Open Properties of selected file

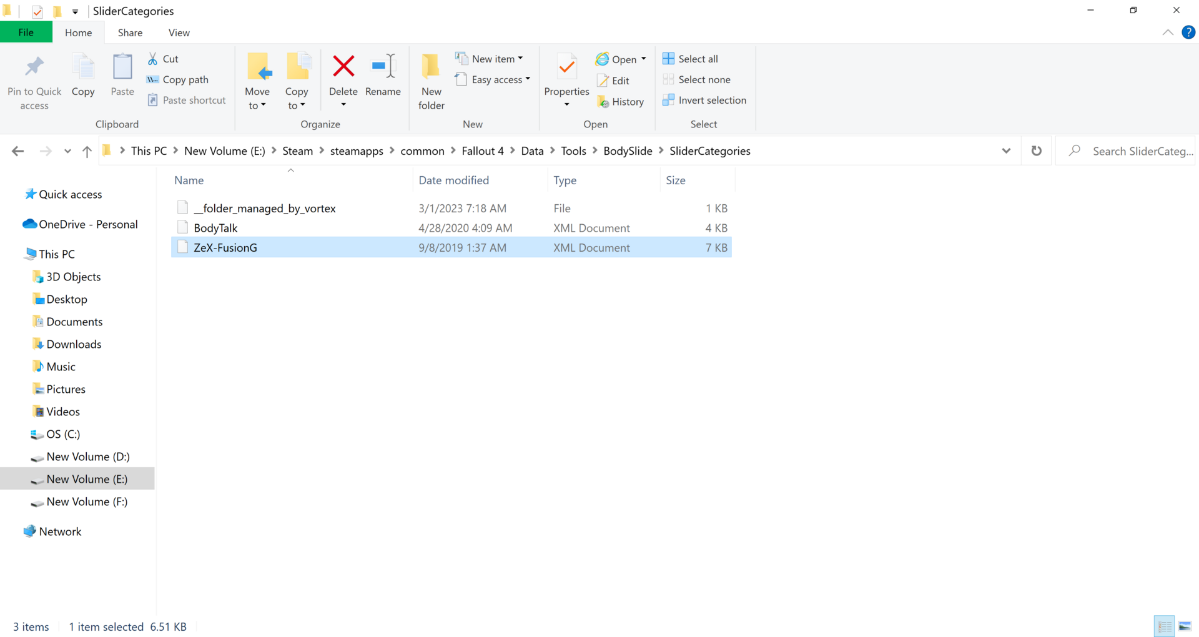pyautogui.click(x=566, y=67)
